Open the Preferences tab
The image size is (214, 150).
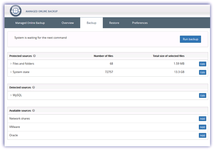140,23
